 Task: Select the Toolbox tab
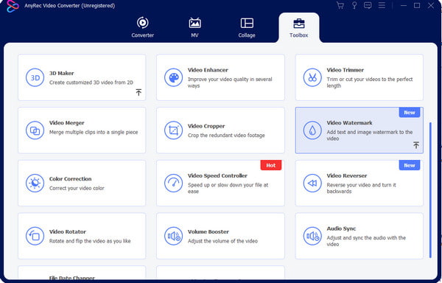[299, 27]
